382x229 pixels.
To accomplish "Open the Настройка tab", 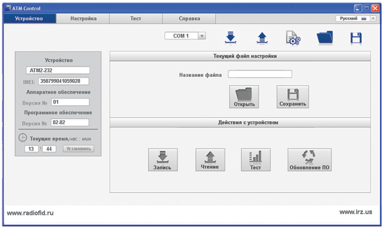I will click(83, 18).
